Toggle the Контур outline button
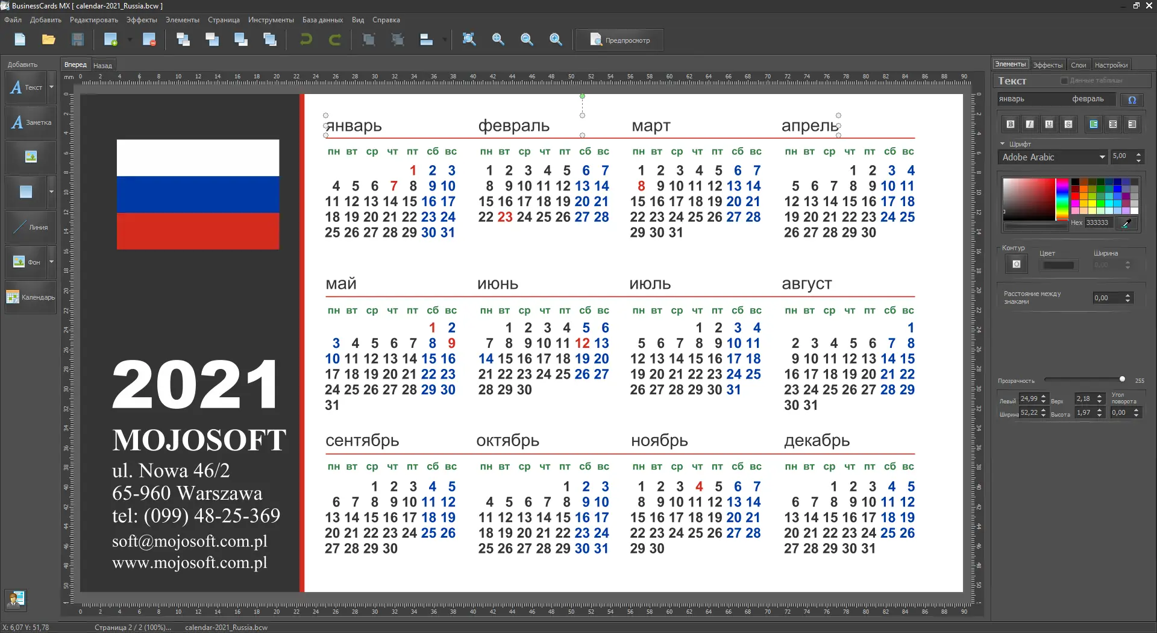 point(1017,264)
